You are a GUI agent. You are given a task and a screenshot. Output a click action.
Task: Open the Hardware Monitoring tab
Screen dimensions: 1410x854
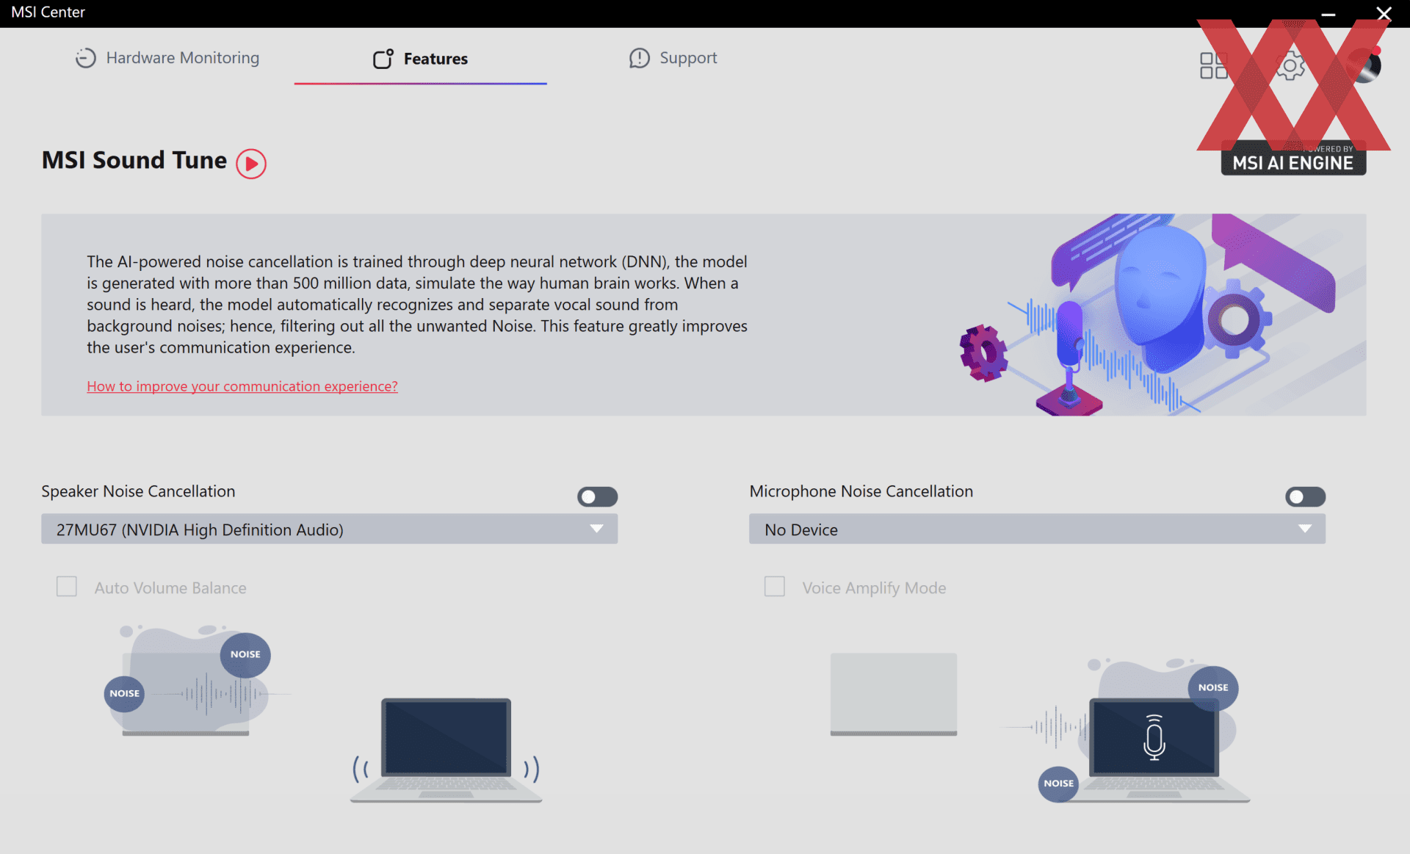(x=167, y=58)
